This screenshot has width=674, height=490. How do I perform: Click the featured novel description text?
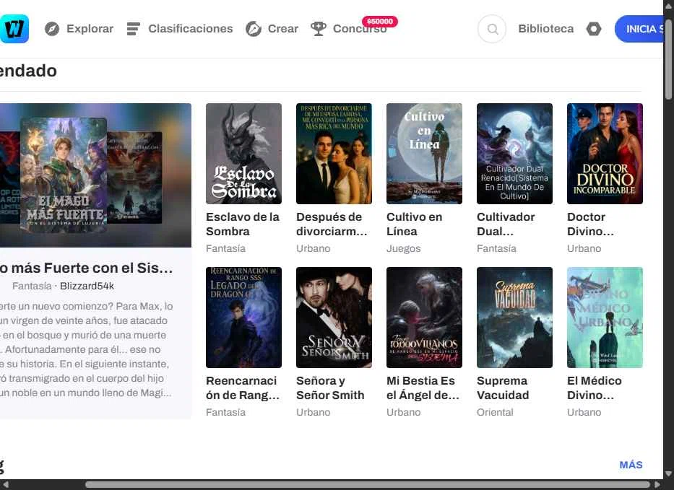tap(87, 349)
